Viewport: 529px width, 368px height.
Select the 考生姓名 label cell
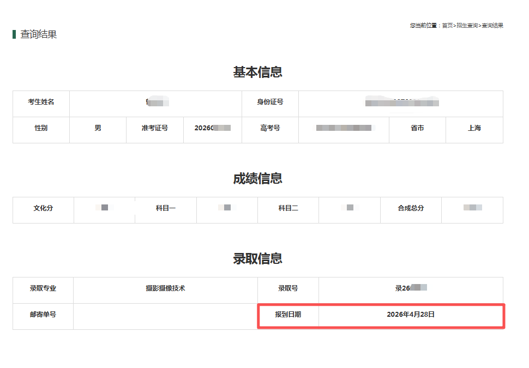(41, 102)
